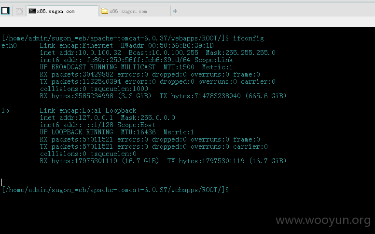Click 'inet addr:10.0.100.32' text

click(80, 52)
